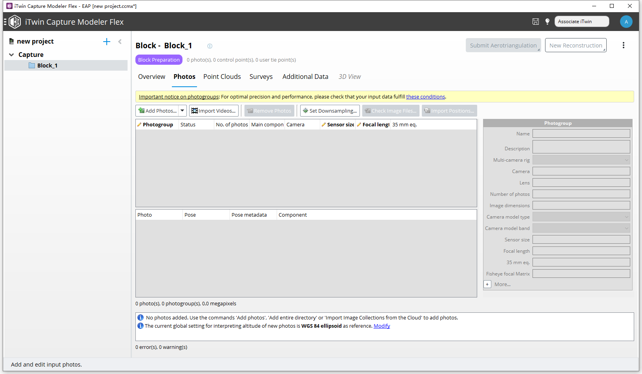642x374 pixels.
Task: Collapse sidebar with the left chevron icon
Action: click(x=120, y=42)
